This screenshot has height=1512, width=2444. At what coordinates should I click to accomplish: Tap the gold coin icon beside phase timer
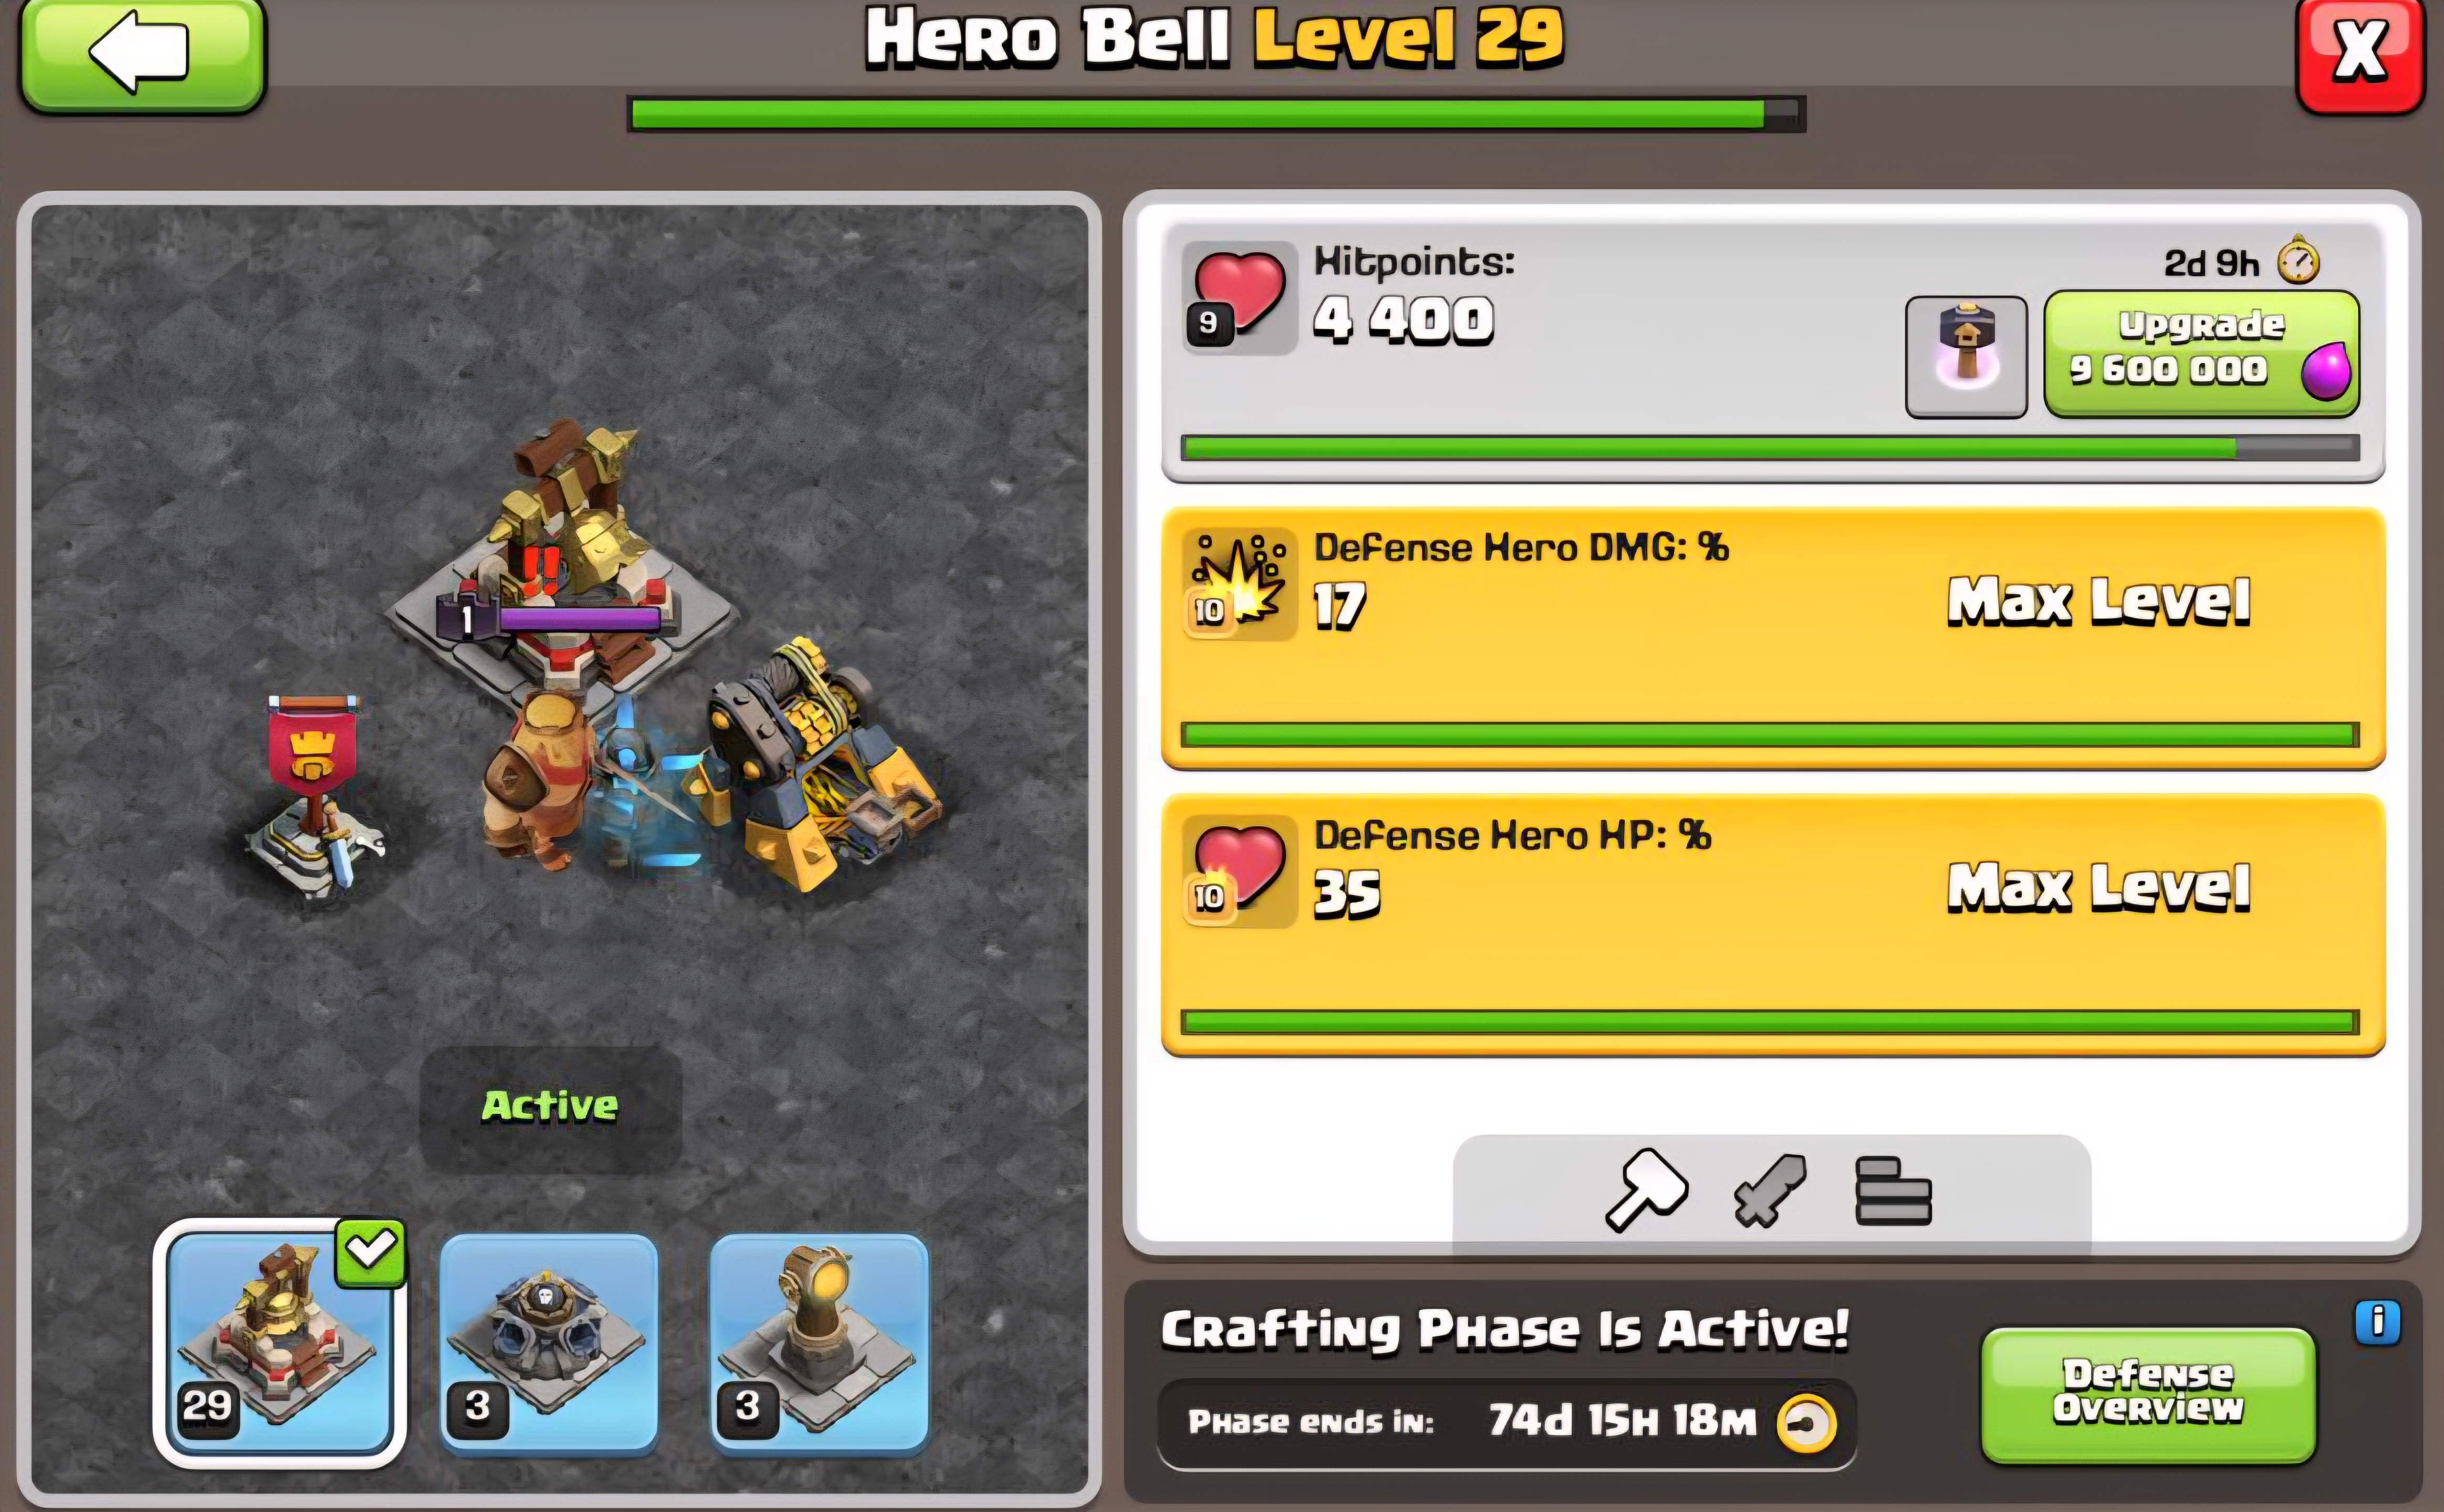[x=1806, y=1422]
